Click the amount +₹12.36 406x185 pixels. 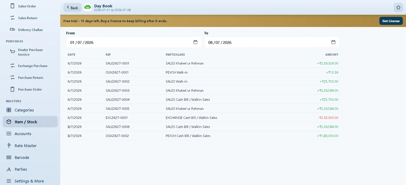(332, 72)
